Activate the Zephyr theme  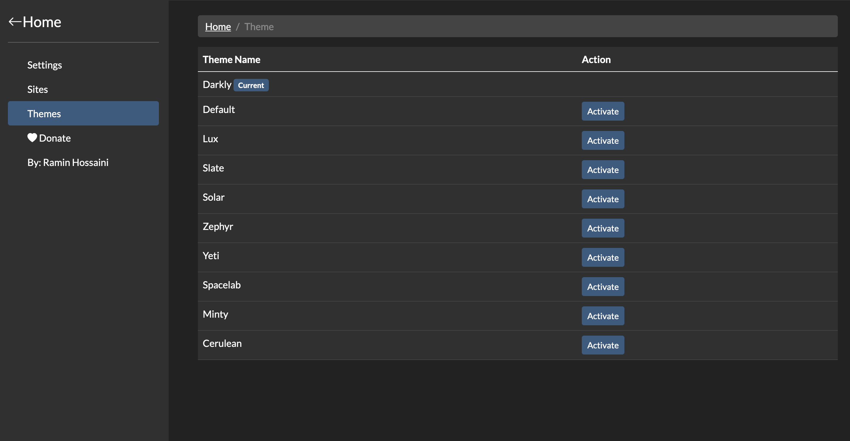(603, 228)
